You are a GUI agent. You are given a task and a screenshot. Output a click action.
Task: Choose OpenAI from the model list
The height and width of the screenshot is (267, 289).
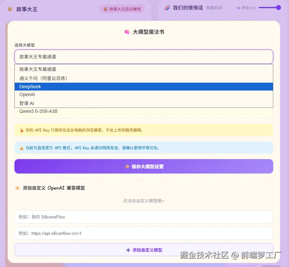144,94
